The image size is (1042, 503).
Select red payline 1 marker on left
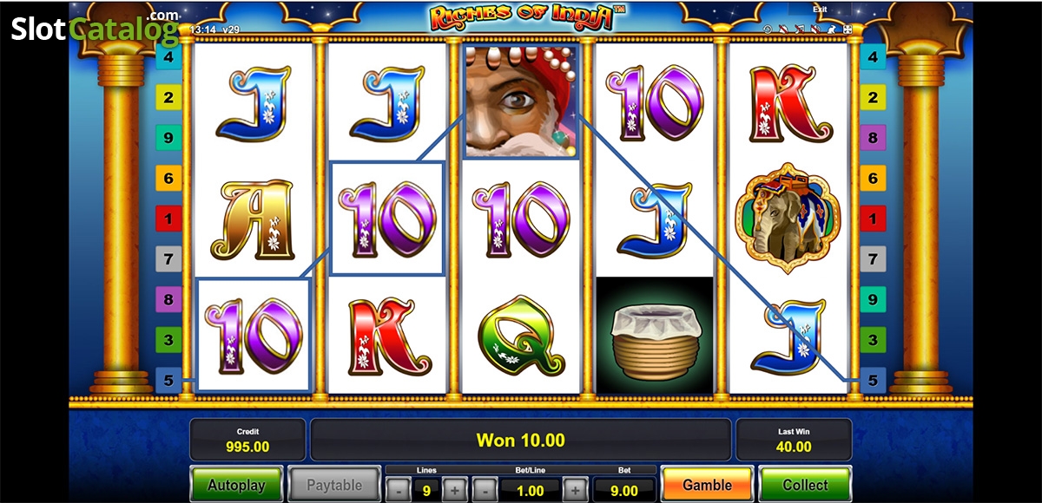(x=168, y=218)
